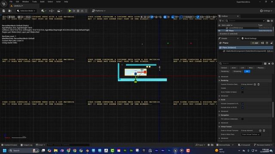
Task: Open the Edit menu
Action: point(17,2)
